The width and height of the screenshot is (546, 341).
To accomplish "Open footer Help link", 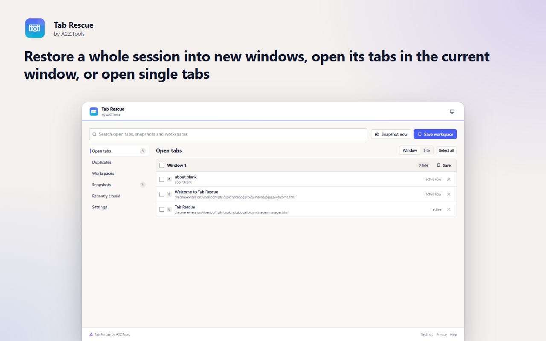I will (453, 335).
